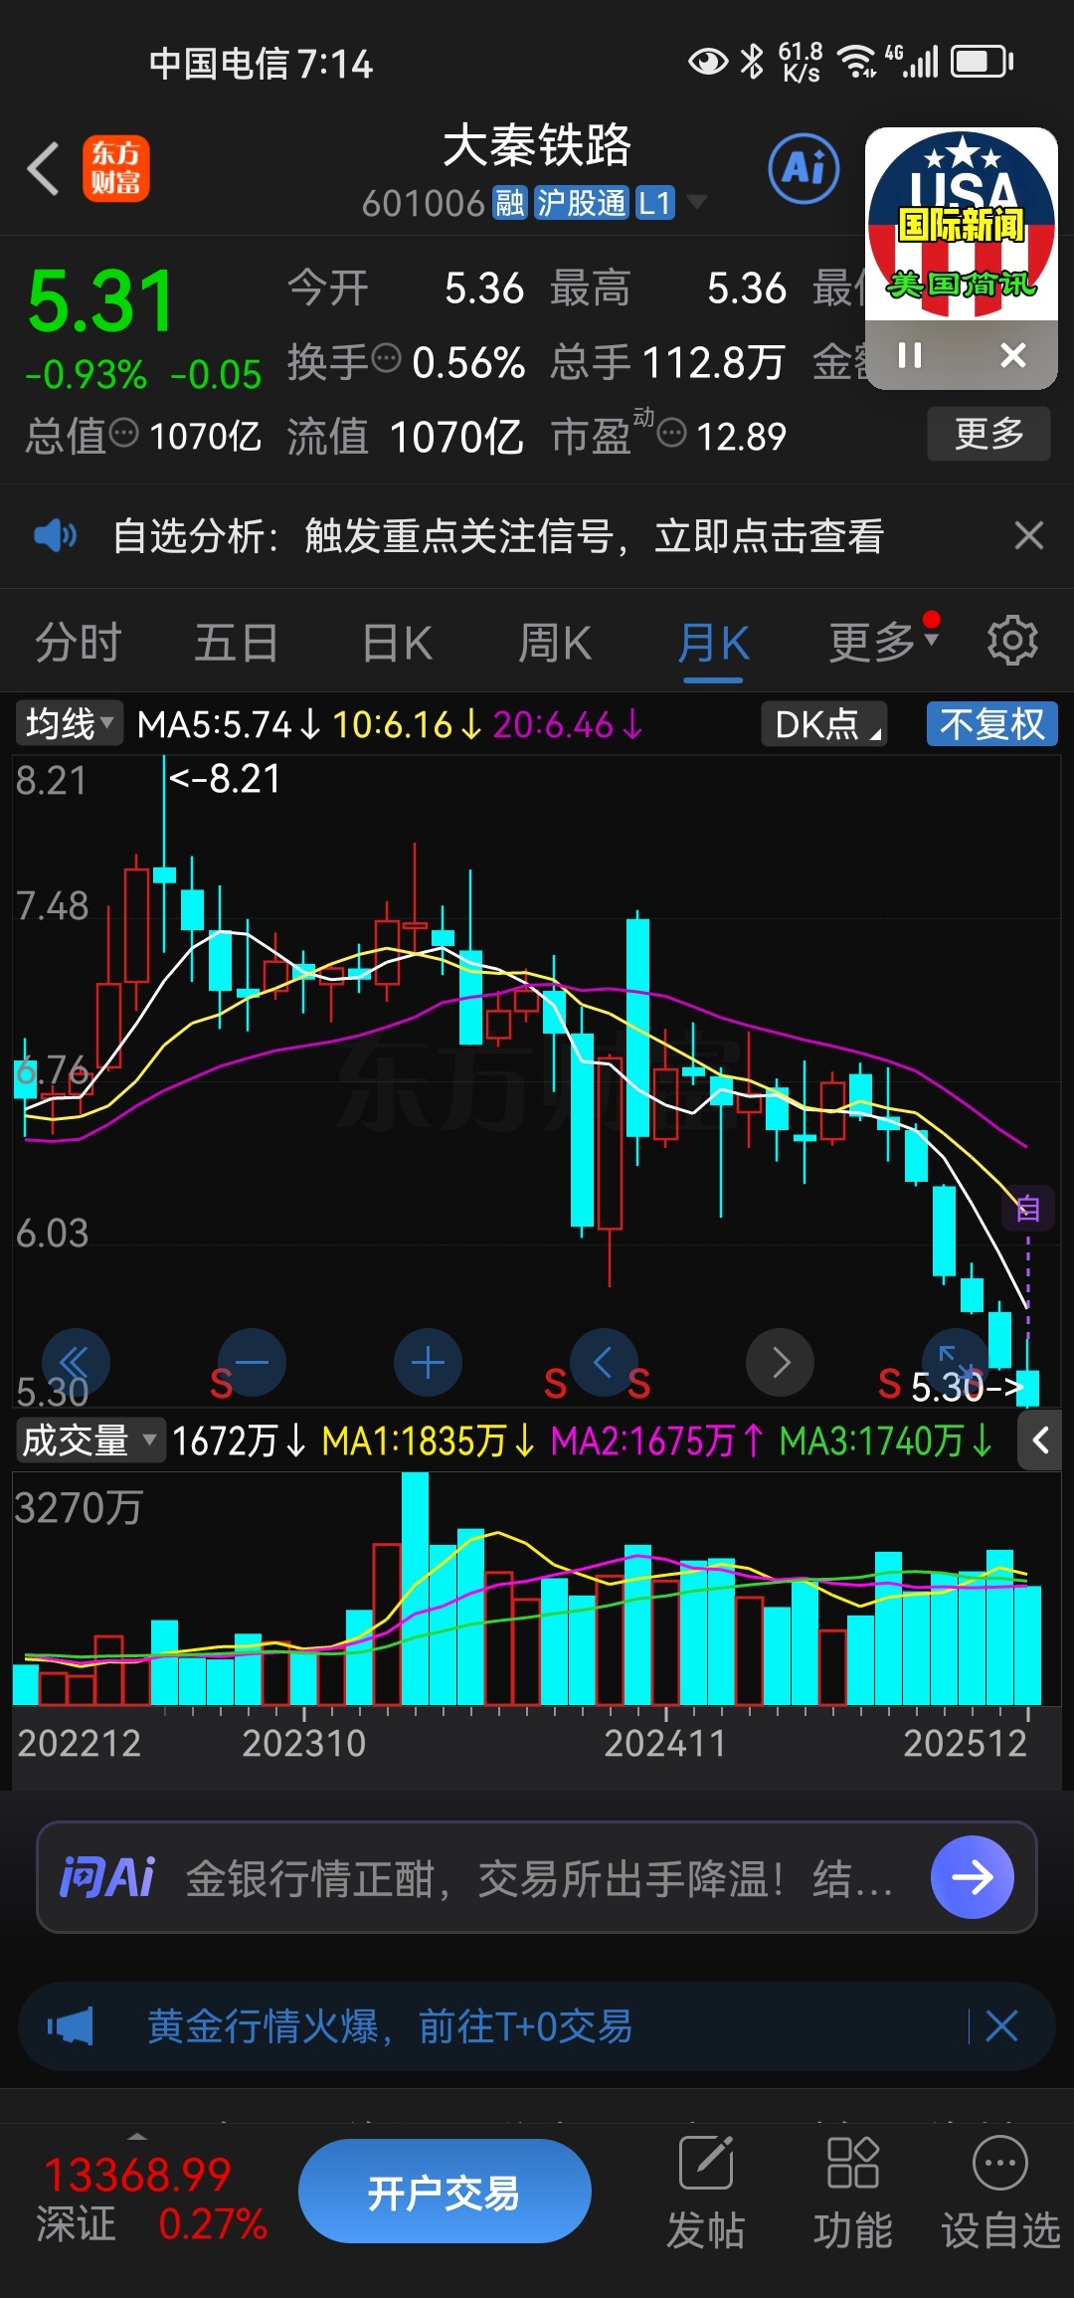Tap the 10:6.16 moving average value
The image size is (1074, 2298).
407,724
